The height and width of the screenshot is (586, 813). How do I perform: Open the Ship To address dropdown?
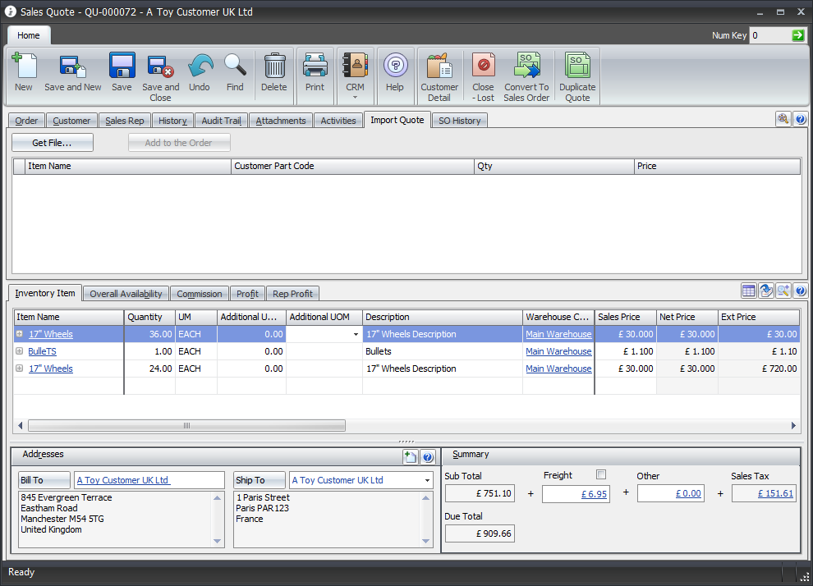pos(427,479)
